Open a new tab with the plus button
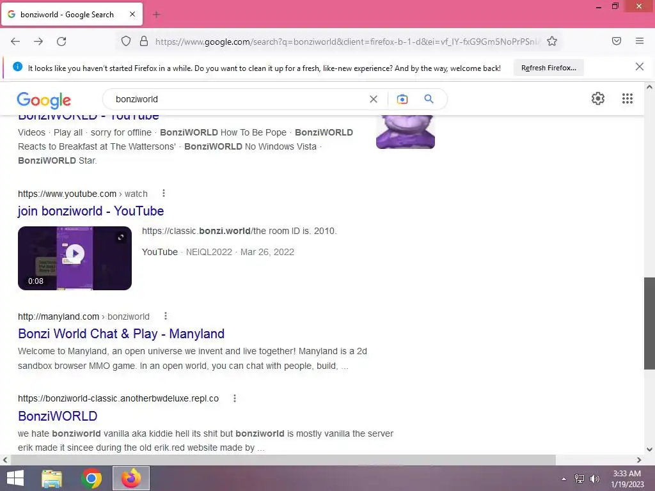The image size is (655, 491). tap(157, 15)
